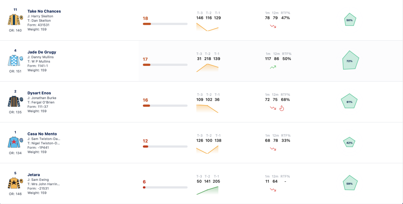The height and width of the screenshot is (204, 403).
Task: Open the Jade De Grugy horse link
Action: (42, 52)
